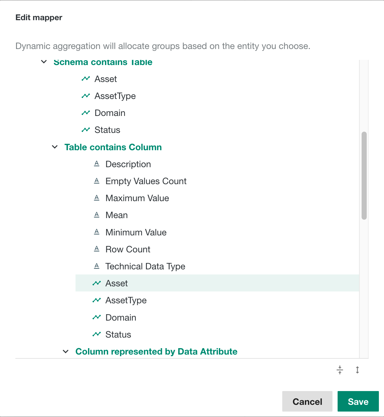The image size is (384, 417).
Task: Click the attribute icon next to Description
Action: click(97, 164)
